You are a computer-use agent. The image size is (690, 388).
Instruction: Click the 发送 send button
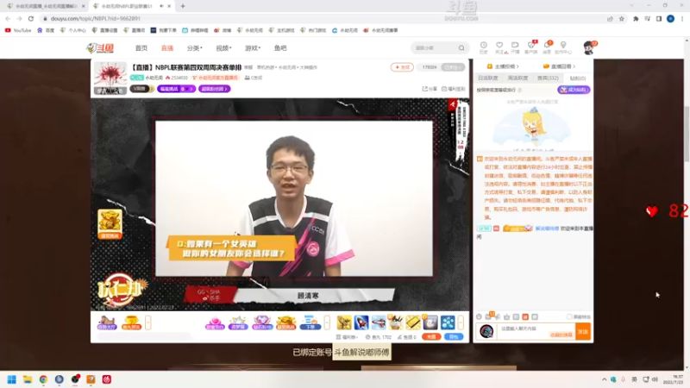pyautogui.click(x=583, y=331)
